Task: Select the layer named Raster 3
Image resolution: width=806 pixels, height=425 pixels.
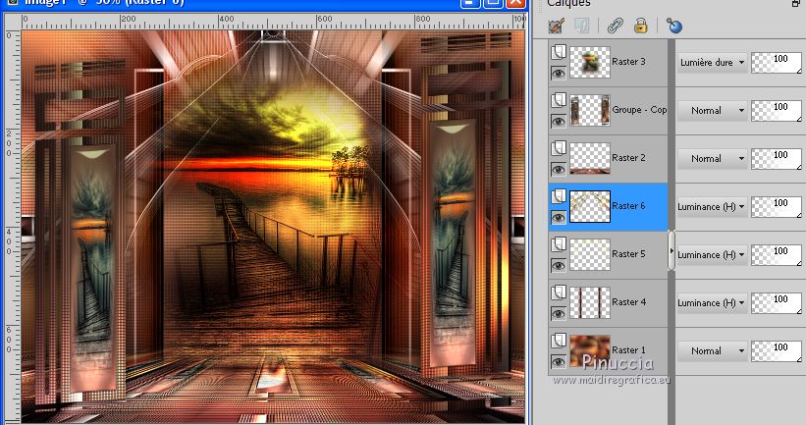Action: point(628,62)
